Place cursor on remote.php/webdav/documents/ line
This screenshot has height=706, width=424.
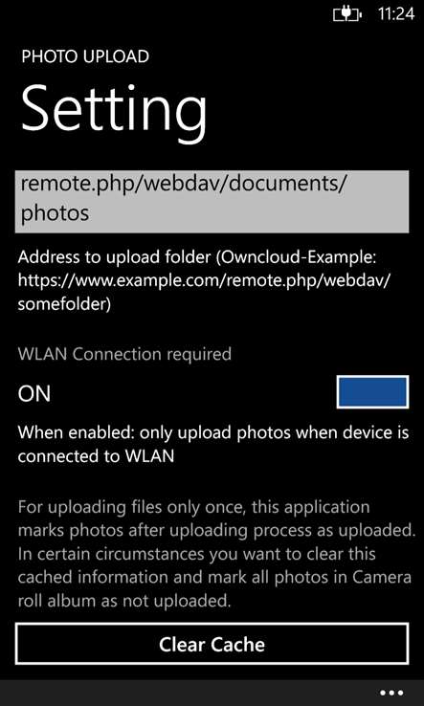point(183,185)
